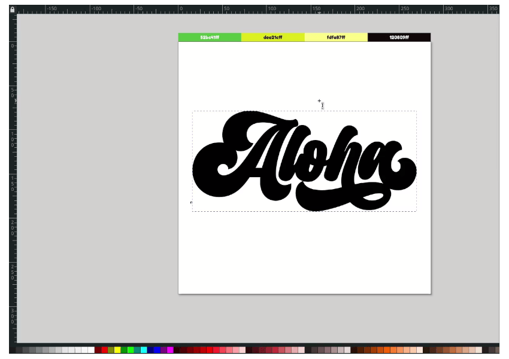Select the black Aloha lettering object
This screenshot has height=359, width=509.
304,161
